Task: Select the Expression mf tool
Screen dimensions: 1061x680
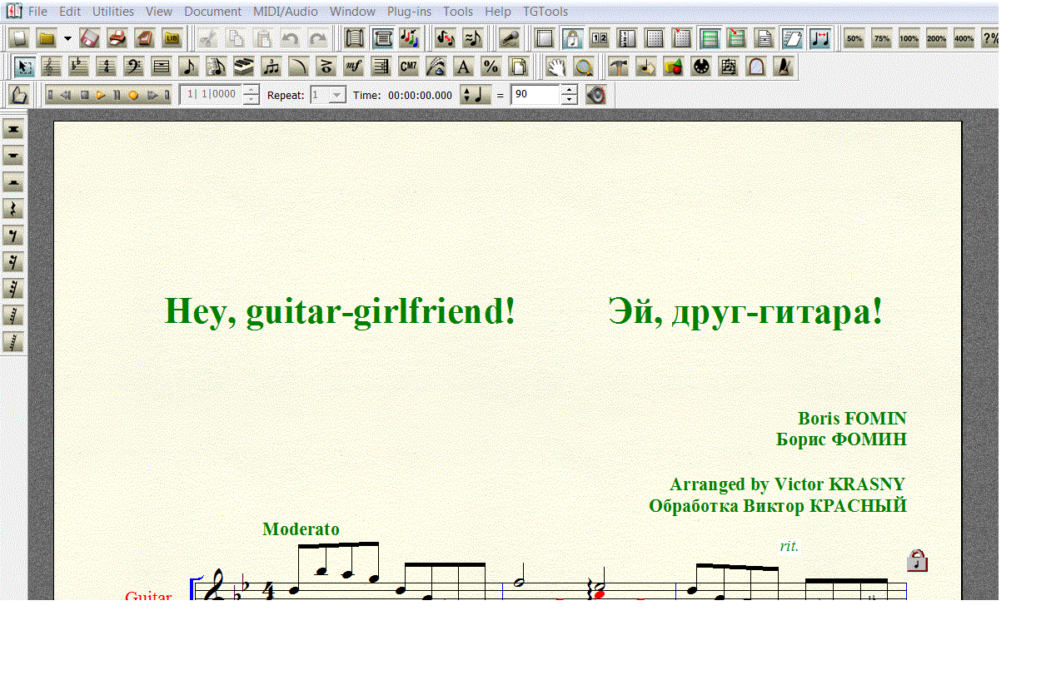Action: coord(354,67)
